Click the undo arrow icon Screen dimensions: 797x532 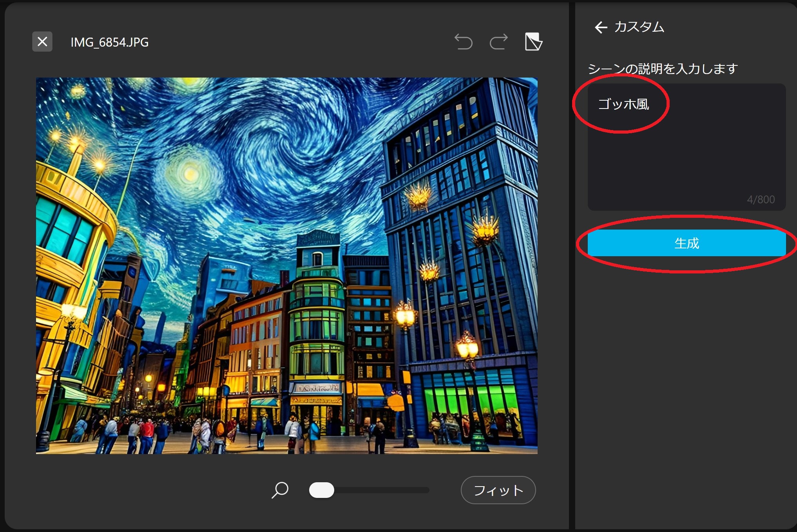click(463, 42)
